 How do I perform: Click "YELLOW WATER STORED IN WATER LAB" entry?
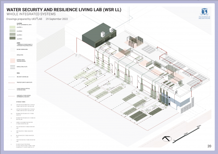[x=25, y=127]
